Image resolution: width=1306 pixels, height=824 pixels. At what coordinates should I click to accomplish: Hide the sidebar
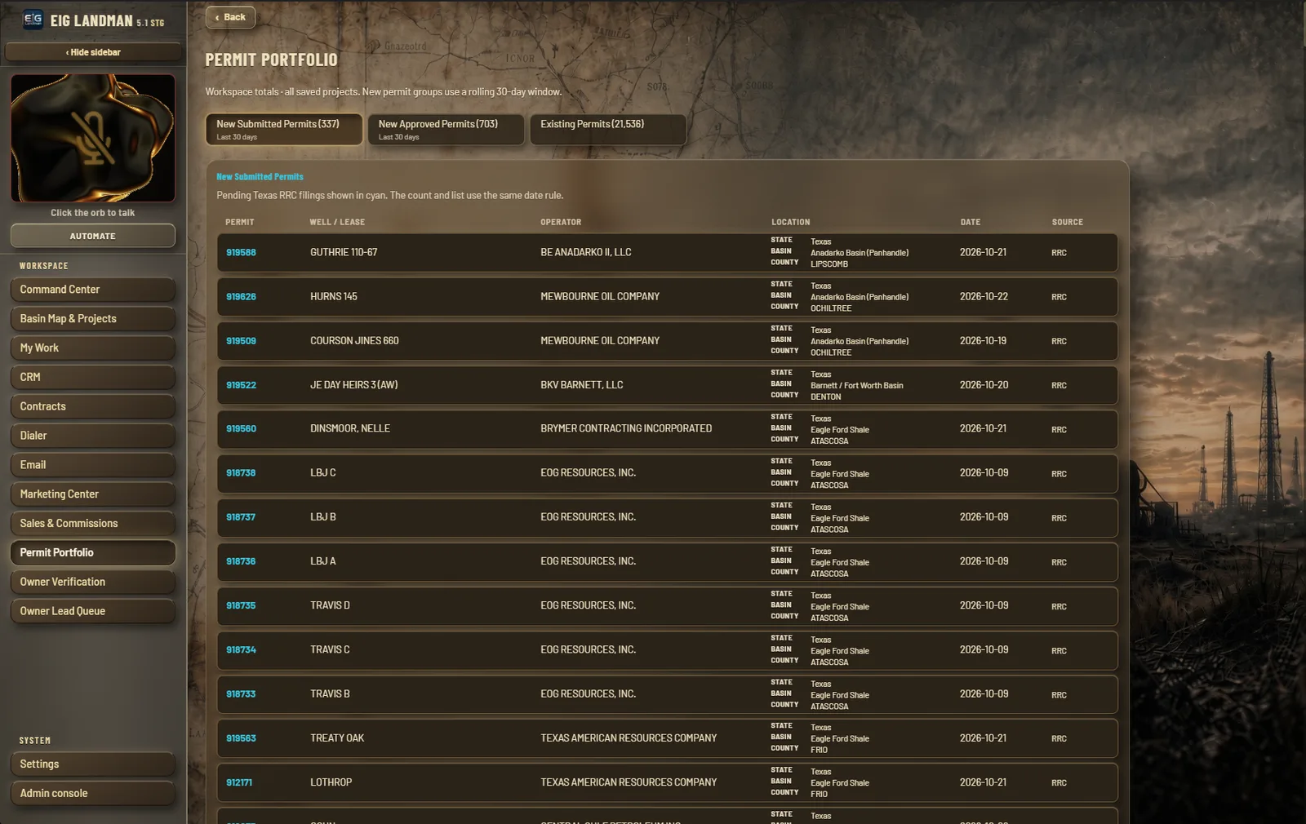coord(93,52)
